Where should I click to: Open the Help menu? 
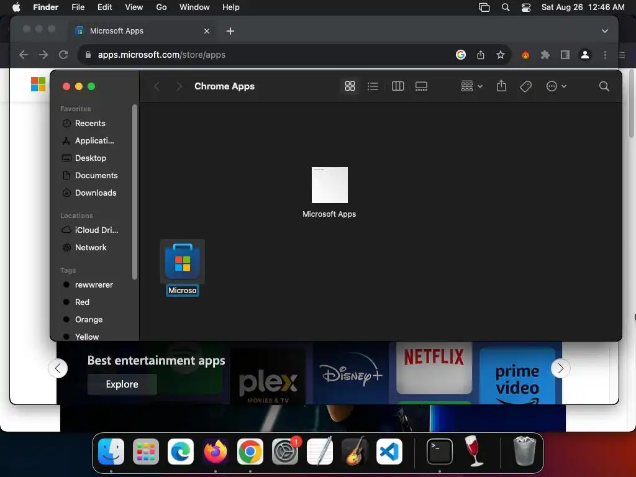231,7
